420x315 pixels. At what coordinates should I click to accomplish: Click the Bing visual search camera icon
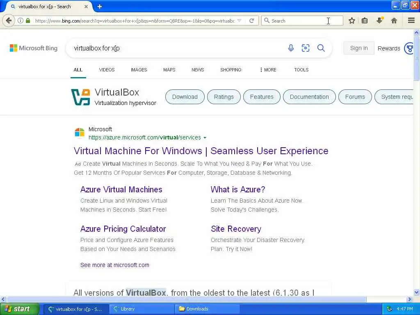pos(305,48)
